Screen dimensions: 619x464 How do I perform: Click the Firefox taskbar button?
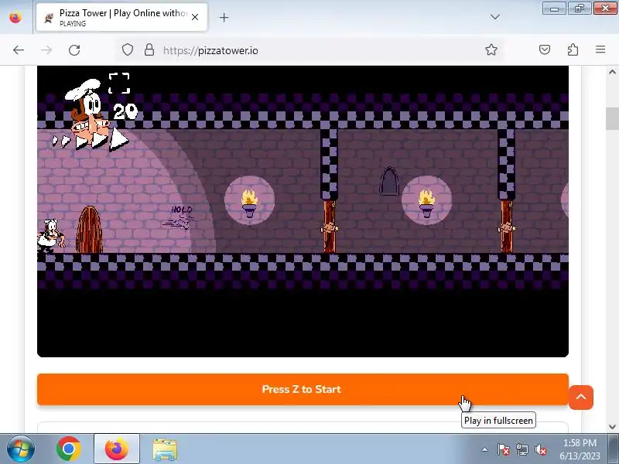tap(117, 449)
